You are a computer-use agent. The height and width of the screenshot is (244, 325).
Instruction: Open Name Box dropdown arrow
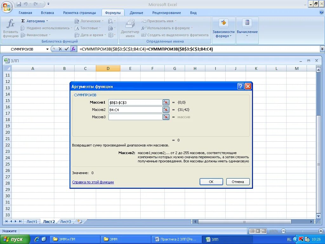47,49
